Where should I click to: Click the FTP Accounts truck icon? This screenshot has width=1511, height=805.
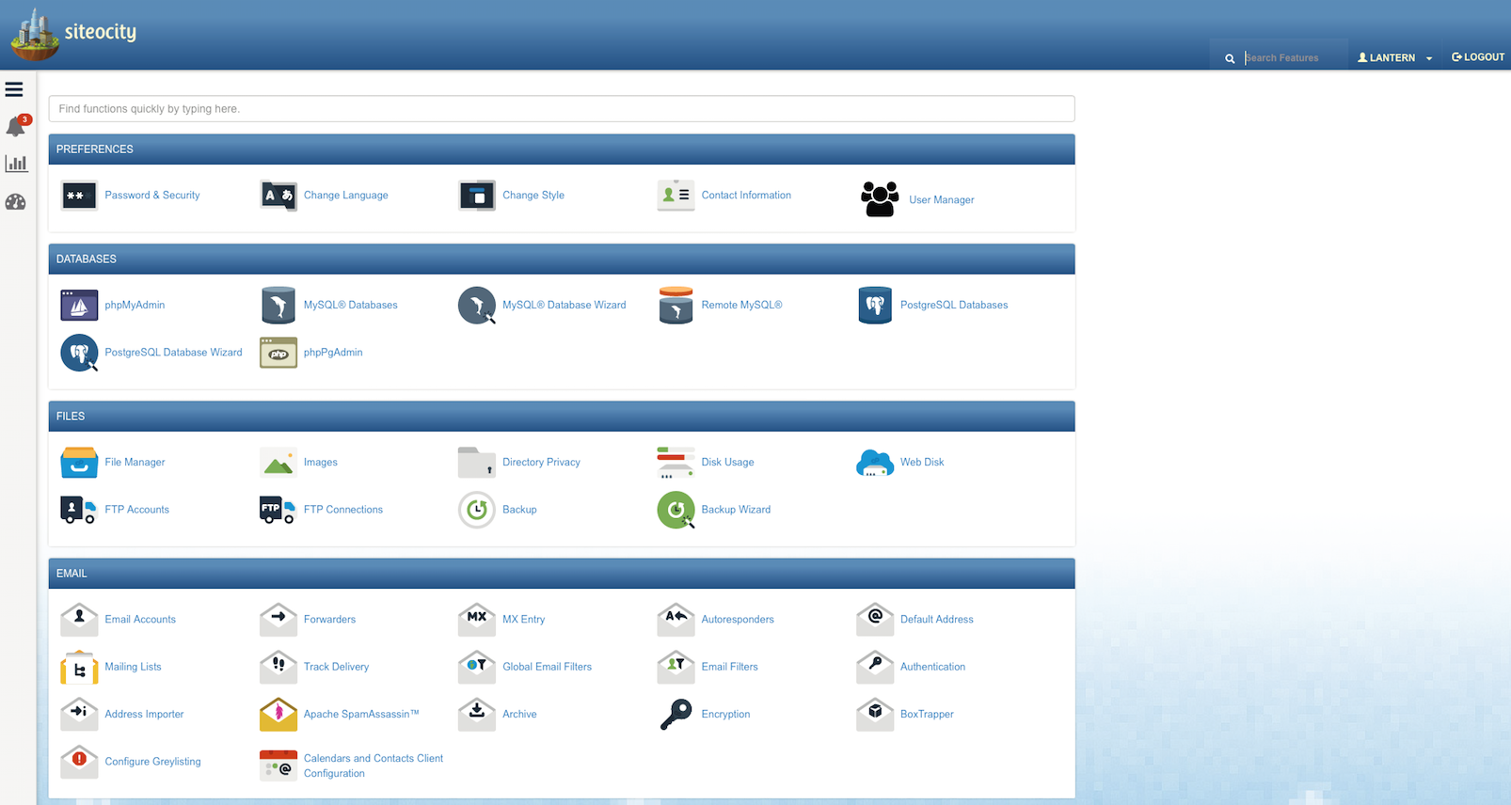click(x=79, y=510)
